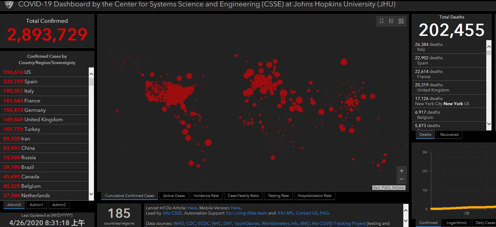Switch to the Admin0 tab
The width and height of the screenshot is (496, 227).
point(14,205)
